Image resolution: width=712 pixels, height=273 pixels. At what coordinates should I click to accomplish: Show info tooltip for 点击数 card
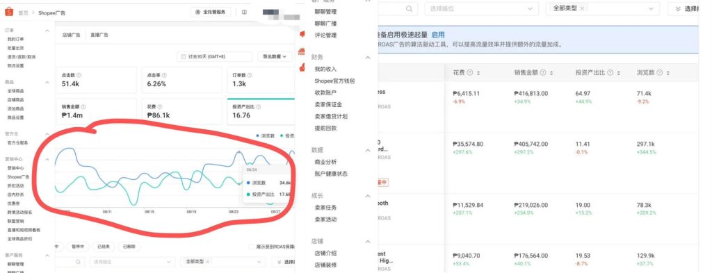[79, 75]
